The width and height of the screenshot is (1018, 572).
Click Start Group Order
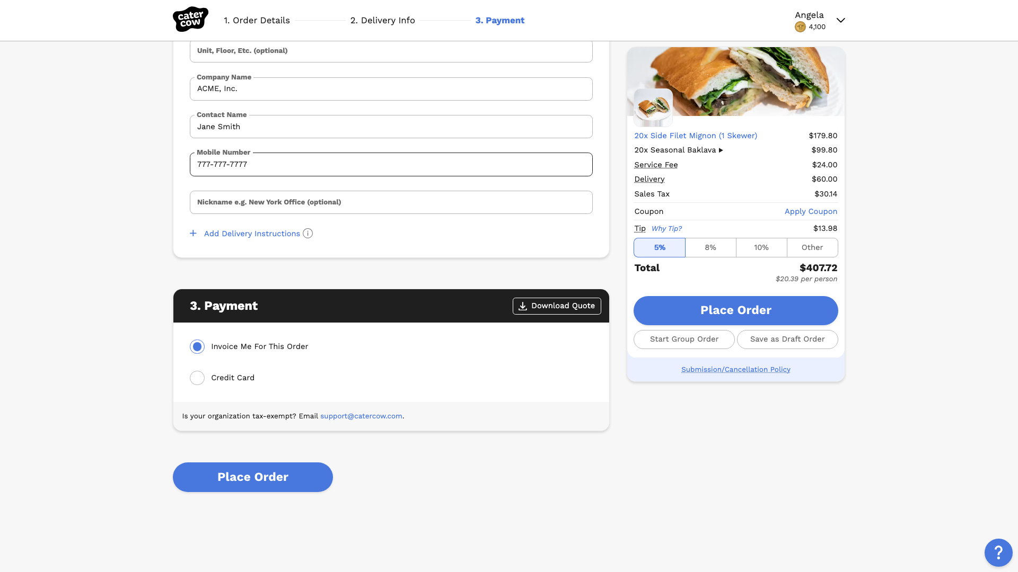[x=684, y=339]
